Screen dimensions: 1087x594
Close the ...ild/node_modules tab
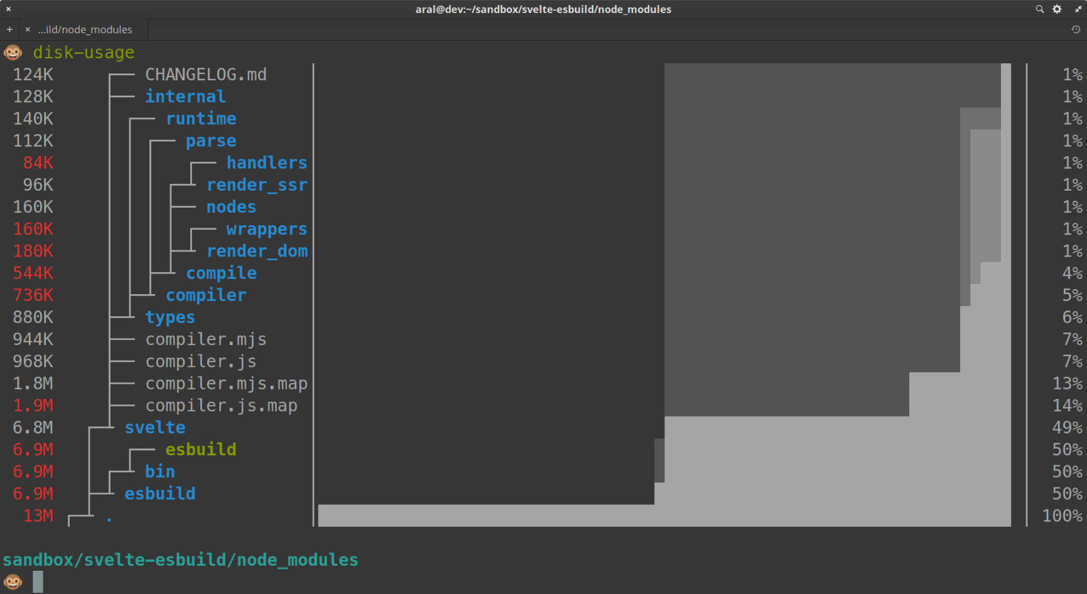pos(28,29)
